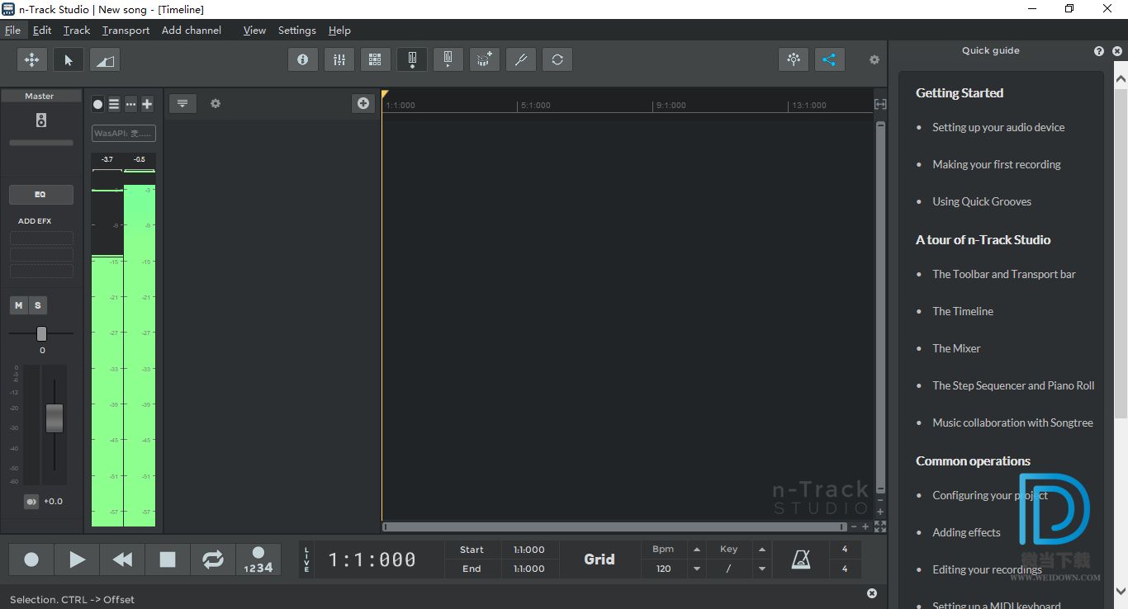This screenshot has height=609, width=1128.
Task: Click the plus icon above the level meters
Action: [147, 104]
